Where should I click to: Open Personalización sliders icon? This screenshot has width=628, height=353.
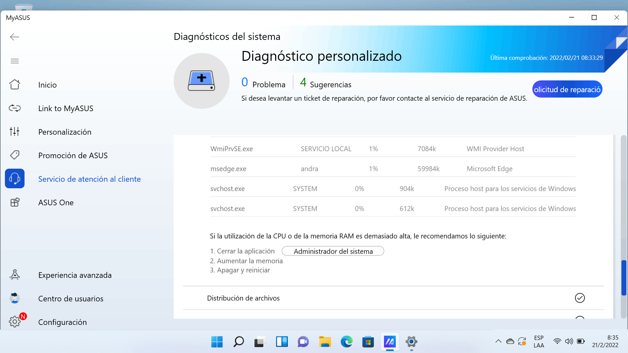14,132
